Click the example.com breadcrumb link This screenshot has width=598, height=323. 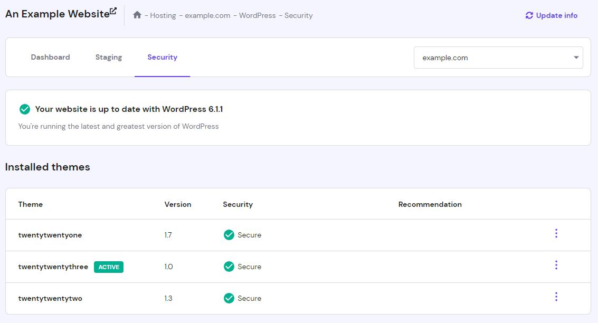pos(207,15)
